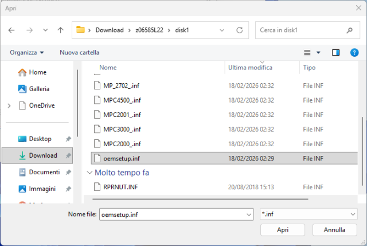This screenshot has width=367, height=246.
Task: Toggle the preview pane icon
Action: [x=335, y=52]
